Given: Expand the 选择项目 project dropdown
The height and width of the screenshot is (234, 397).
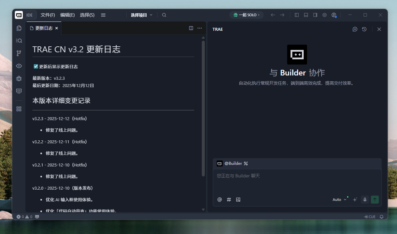Looking at the screenshot, I should (x=142, y=15).
